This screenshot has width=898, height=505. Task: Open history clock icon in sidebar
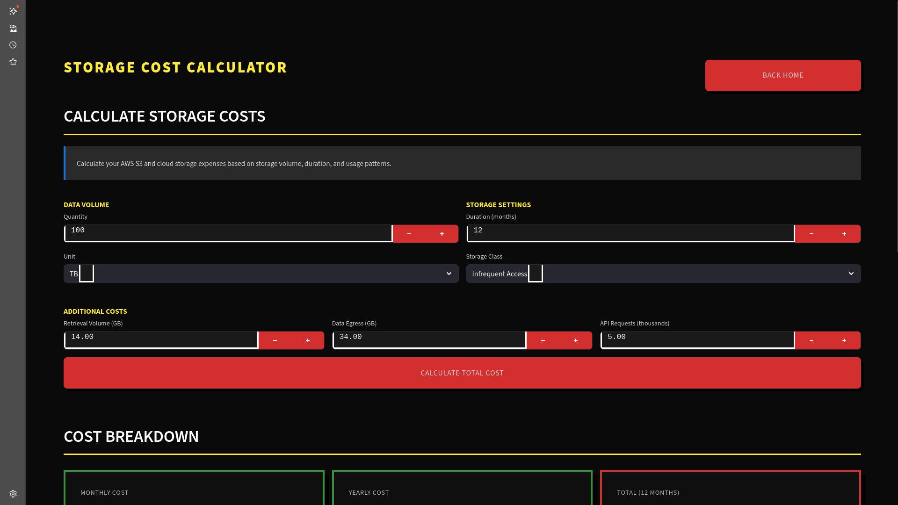point(13,45)
